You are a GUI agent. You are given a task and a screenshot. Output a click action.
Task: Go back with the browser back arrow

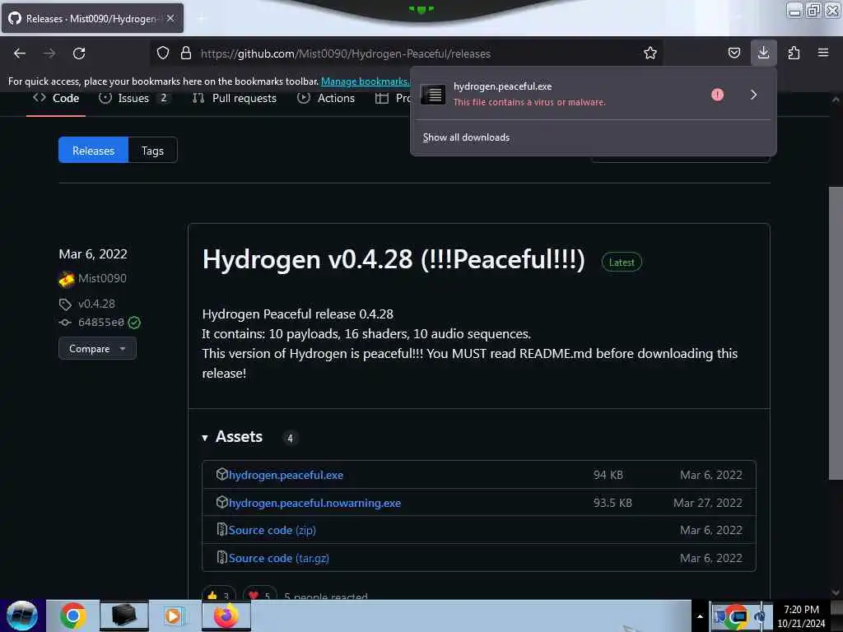click(x=20, y=53)
